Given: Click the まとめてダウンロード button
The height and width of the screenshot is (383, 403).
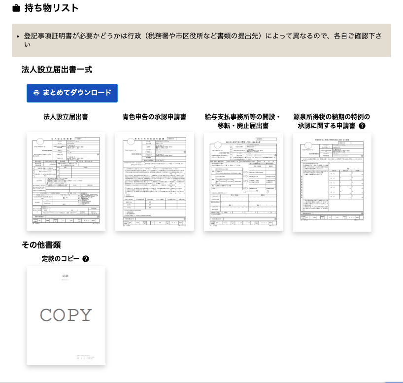Looking at the screenshot, I should (x=72, y=93).
